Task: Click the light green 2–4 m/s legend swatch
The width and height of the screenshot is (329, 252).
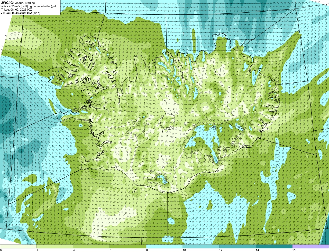Action: [x=55, y=246]
